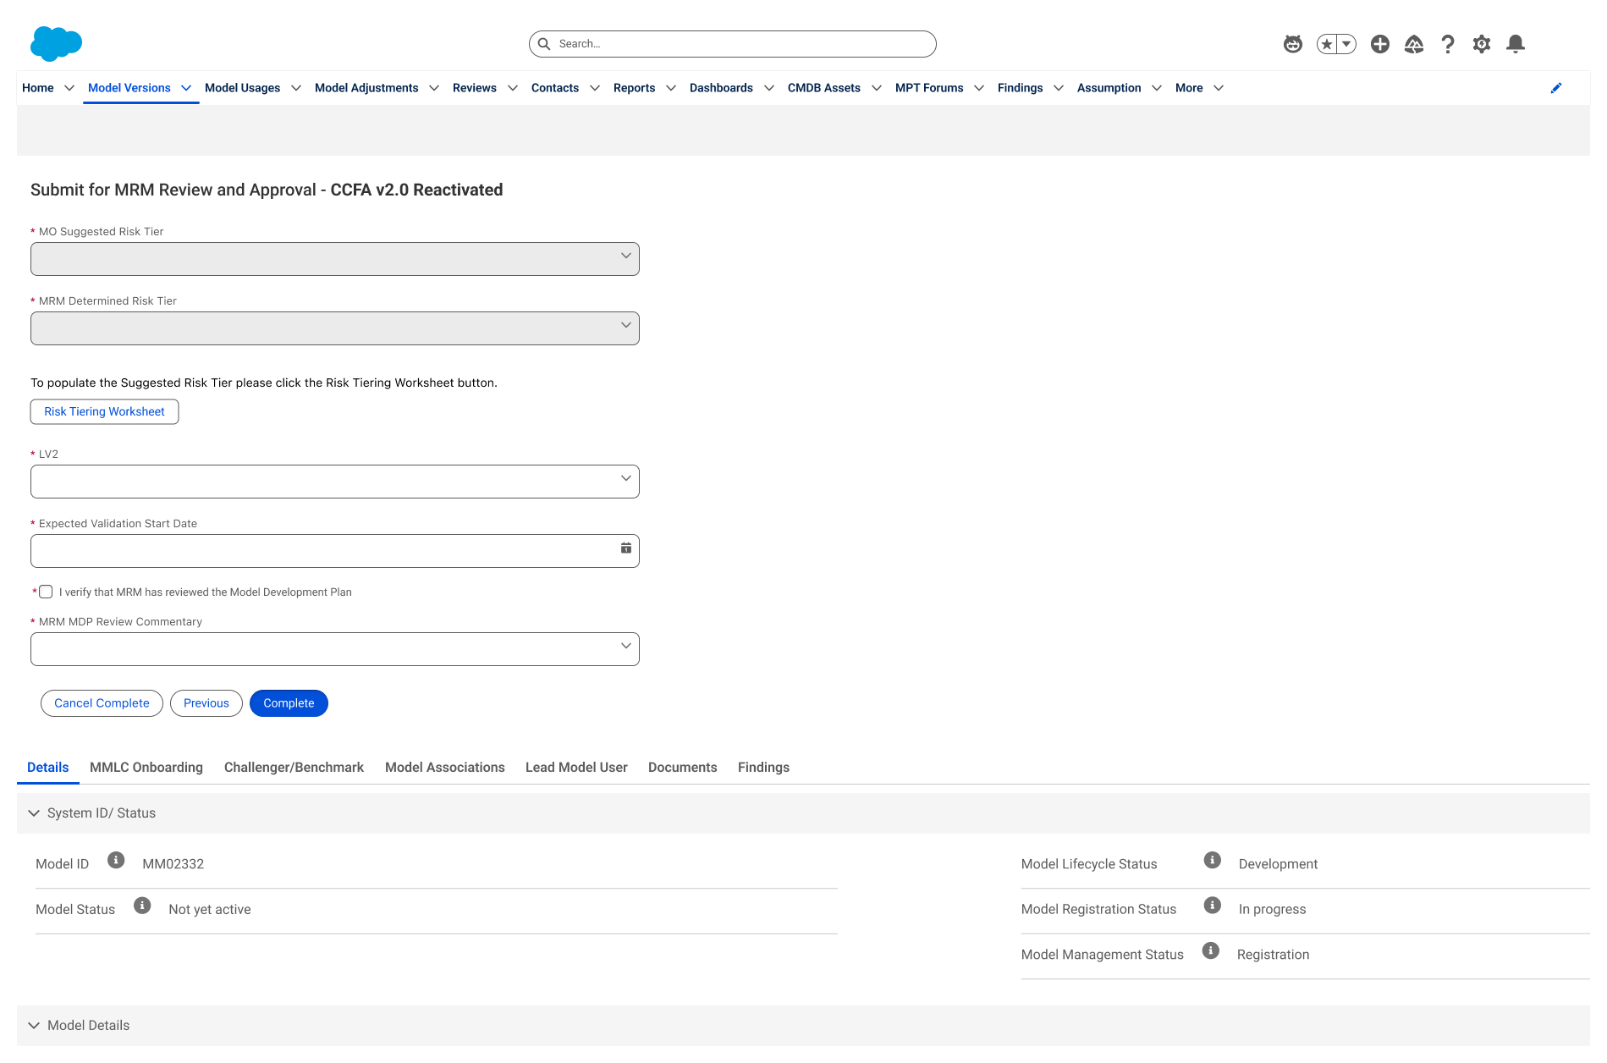Click into the global Search field
The width and height of the screenshot is (1607, 1063).
(x=733, y=44)
